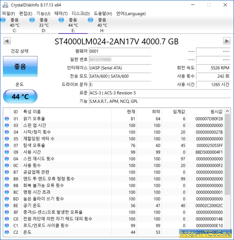Click status icon for C1 로드/언로드 사이클
234x240 pixels.
7,226
